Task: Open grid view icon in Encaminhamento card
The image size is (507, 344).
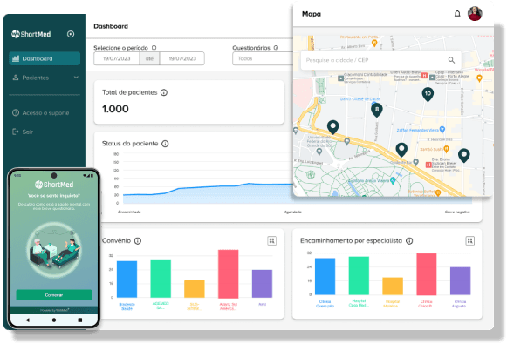Action: click(469, 240)
